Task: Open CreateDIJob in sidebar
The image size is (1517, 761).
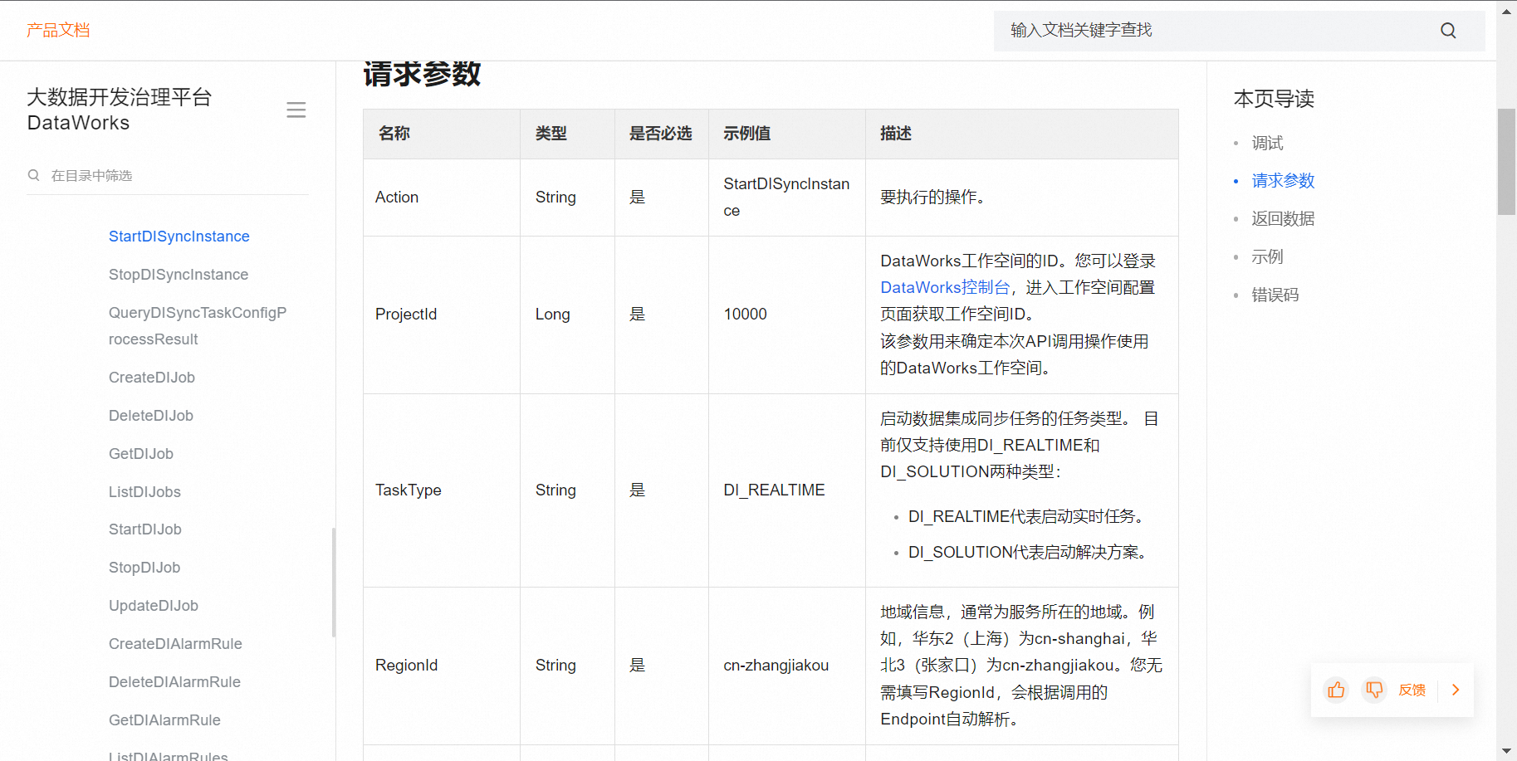Action: (152, 378)
